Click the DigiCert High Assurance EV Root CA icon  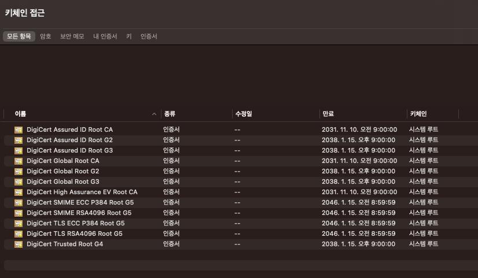[x=19, y=192]
